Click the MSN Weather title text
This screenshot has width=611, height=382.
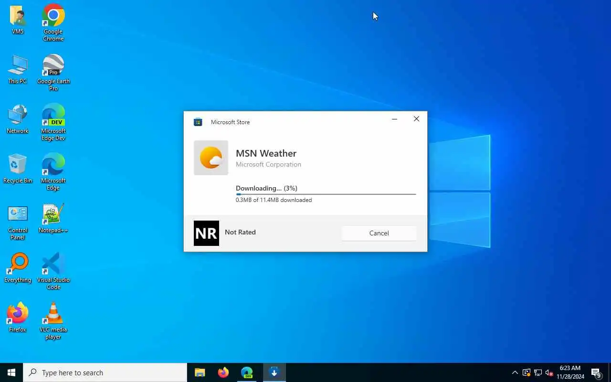[266, 153]
